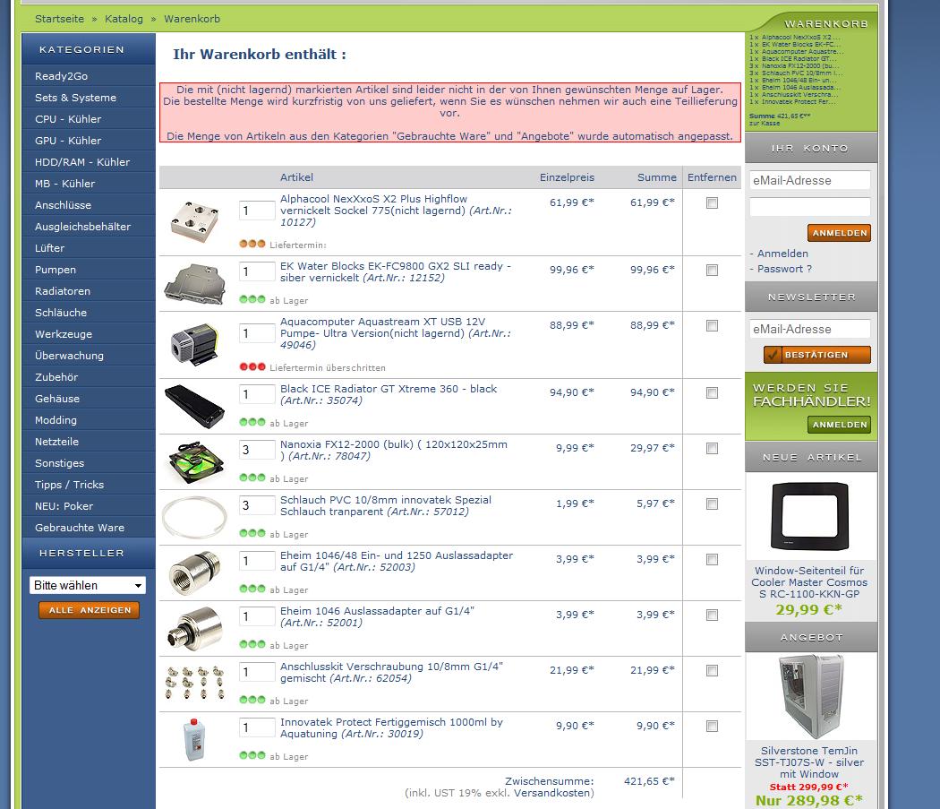This screenshot has height=809, width=940.
Task: Check remove box for Aquastream XT pump
Action: (713, 325)
